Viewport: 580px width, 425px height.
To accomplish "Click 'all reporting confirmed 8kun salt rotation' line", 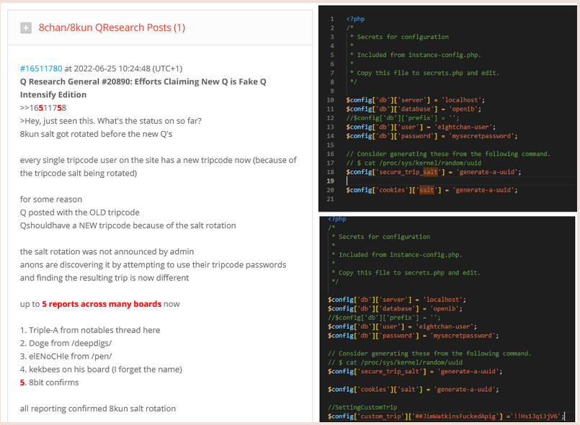I will click(x=98, y=408).
